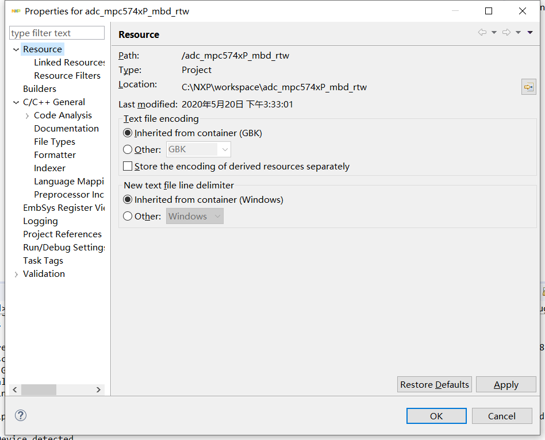The image size is (545, 440).
Task: Click the back navigation arrow icon
Action: pos(482,32)
